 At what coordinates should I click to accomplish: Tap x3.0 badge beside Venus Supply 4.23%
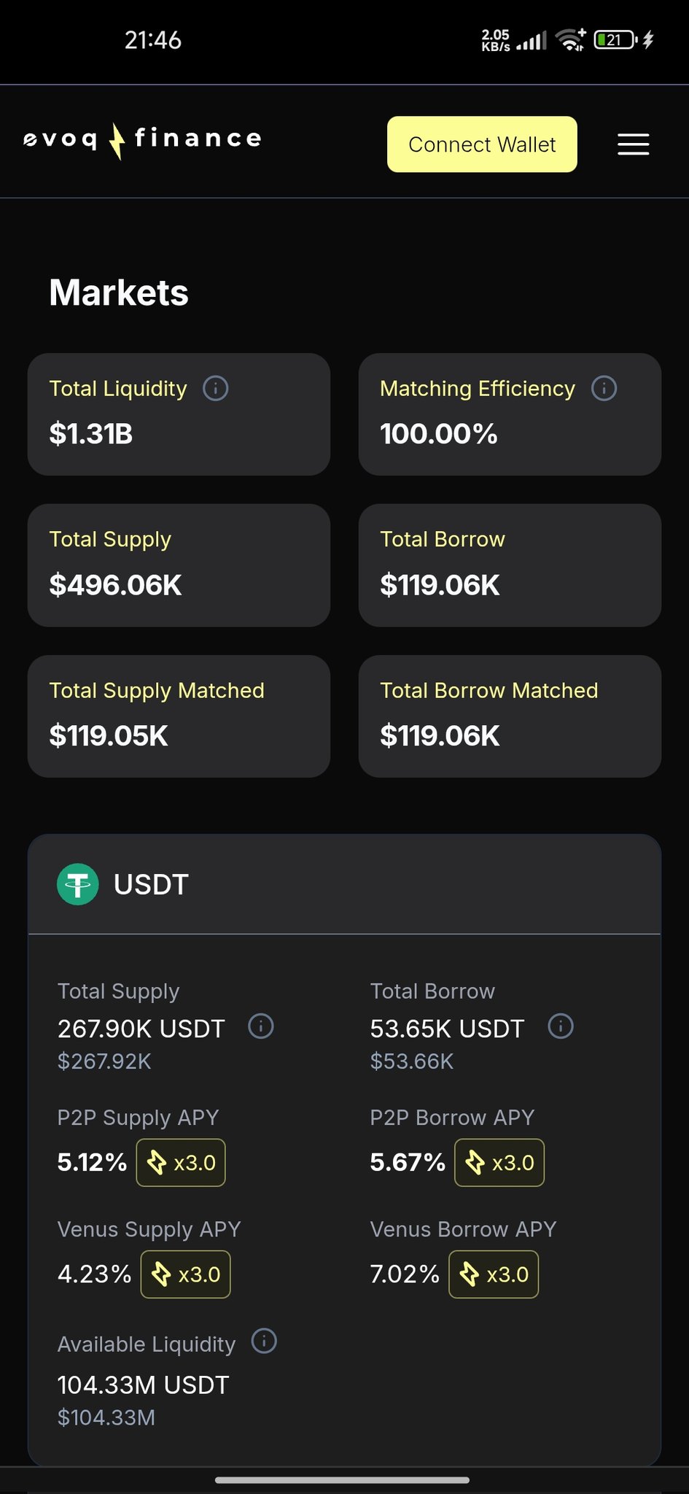coord(185,1274)
